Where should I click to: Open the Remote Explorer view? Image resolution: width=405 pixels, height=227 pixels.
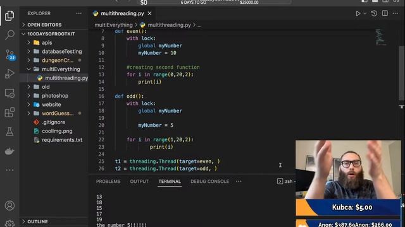[9, 93]
